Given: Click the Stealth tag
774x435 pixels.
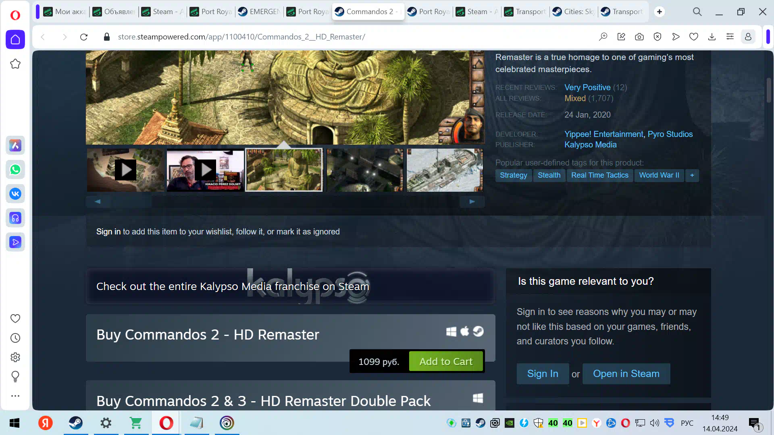Looking at the screenshot, I should pyautogui.click(x=549, y=175).
